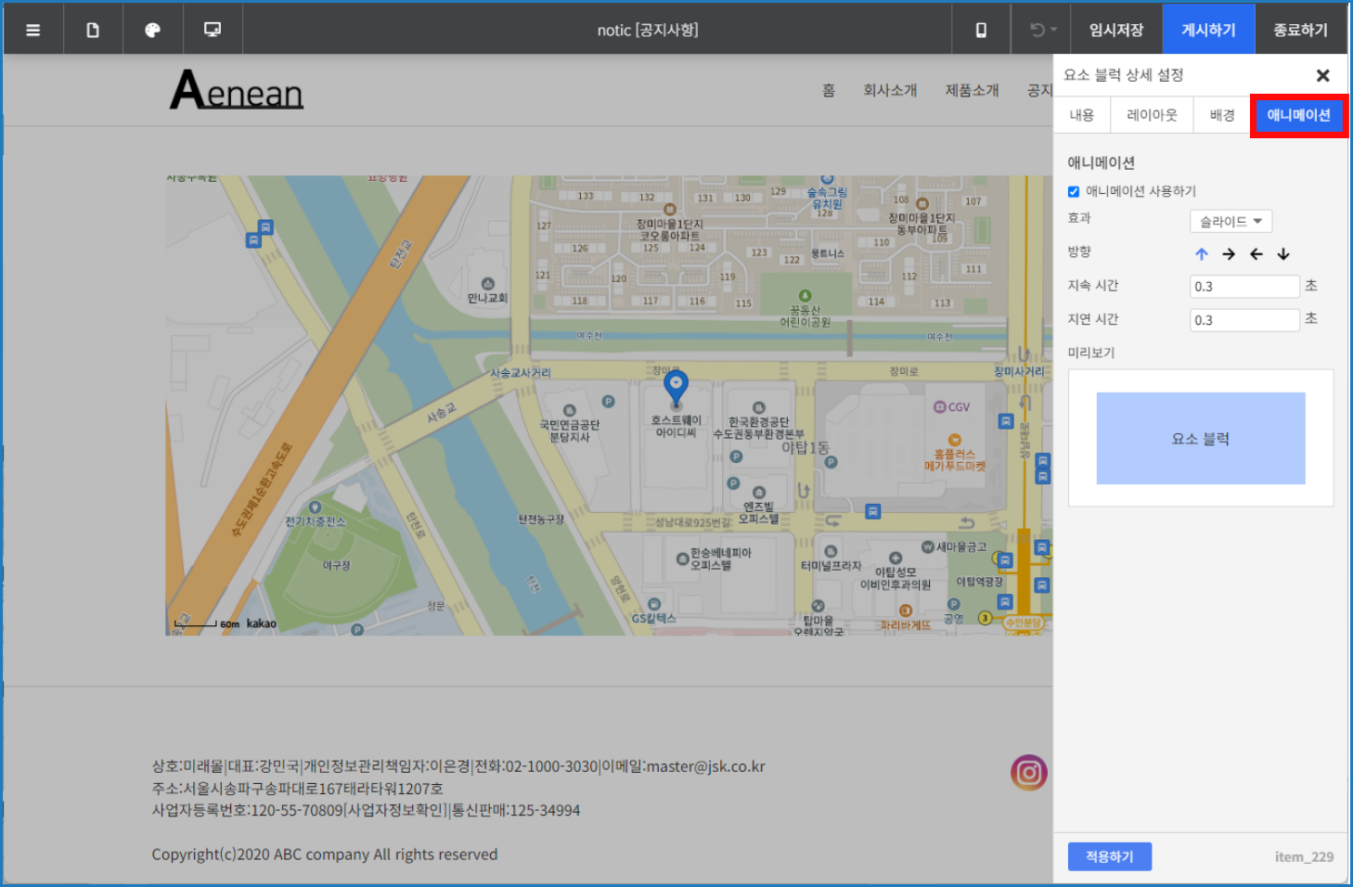This screenshot has height=887, width=1353.
Task: Select the up direction arrow
Action: (x=1202, y=254)
